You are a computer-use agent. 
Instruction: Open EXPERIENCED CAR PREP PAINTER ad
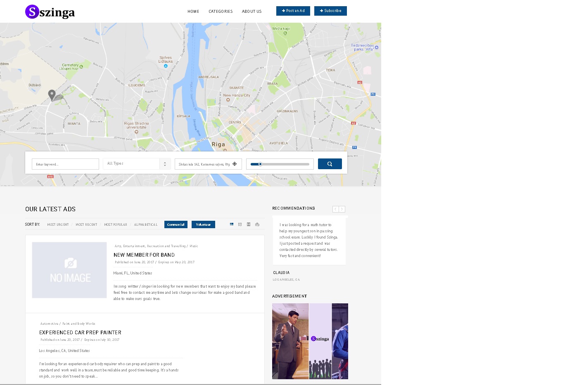point(80,333)
